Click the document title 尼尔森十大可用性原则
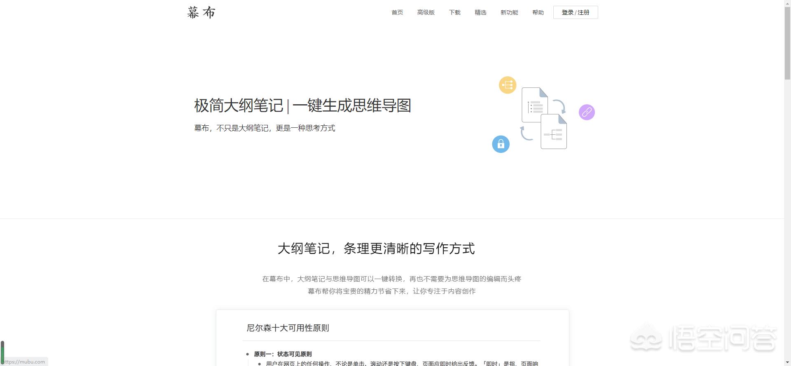Image resolution: width=791 pixels, height=366 pixels. pyautogui.click(x=288, y=328)
